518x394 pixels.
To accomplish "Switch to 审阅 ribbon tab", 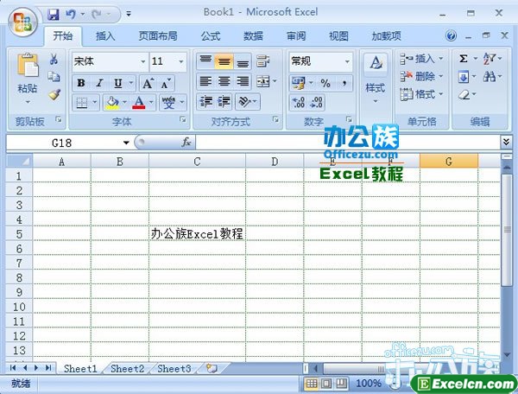I will pyautogui.click(x=295, y=36).
